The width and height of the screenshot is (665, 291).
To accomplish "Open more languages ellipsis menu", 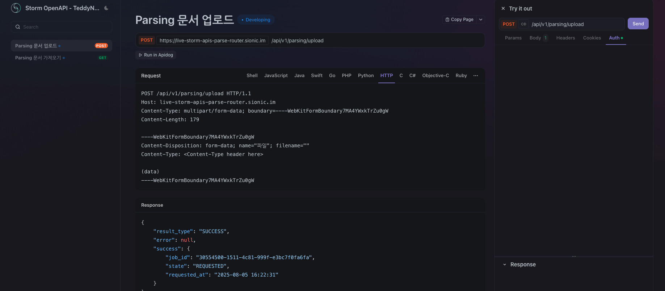I will point(476,76).
